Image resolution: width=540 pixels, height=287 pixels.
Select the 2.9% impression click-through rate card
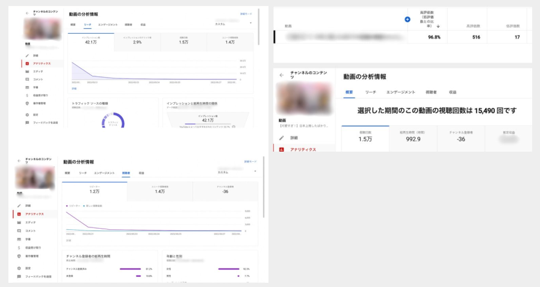[x=137, y=41]
